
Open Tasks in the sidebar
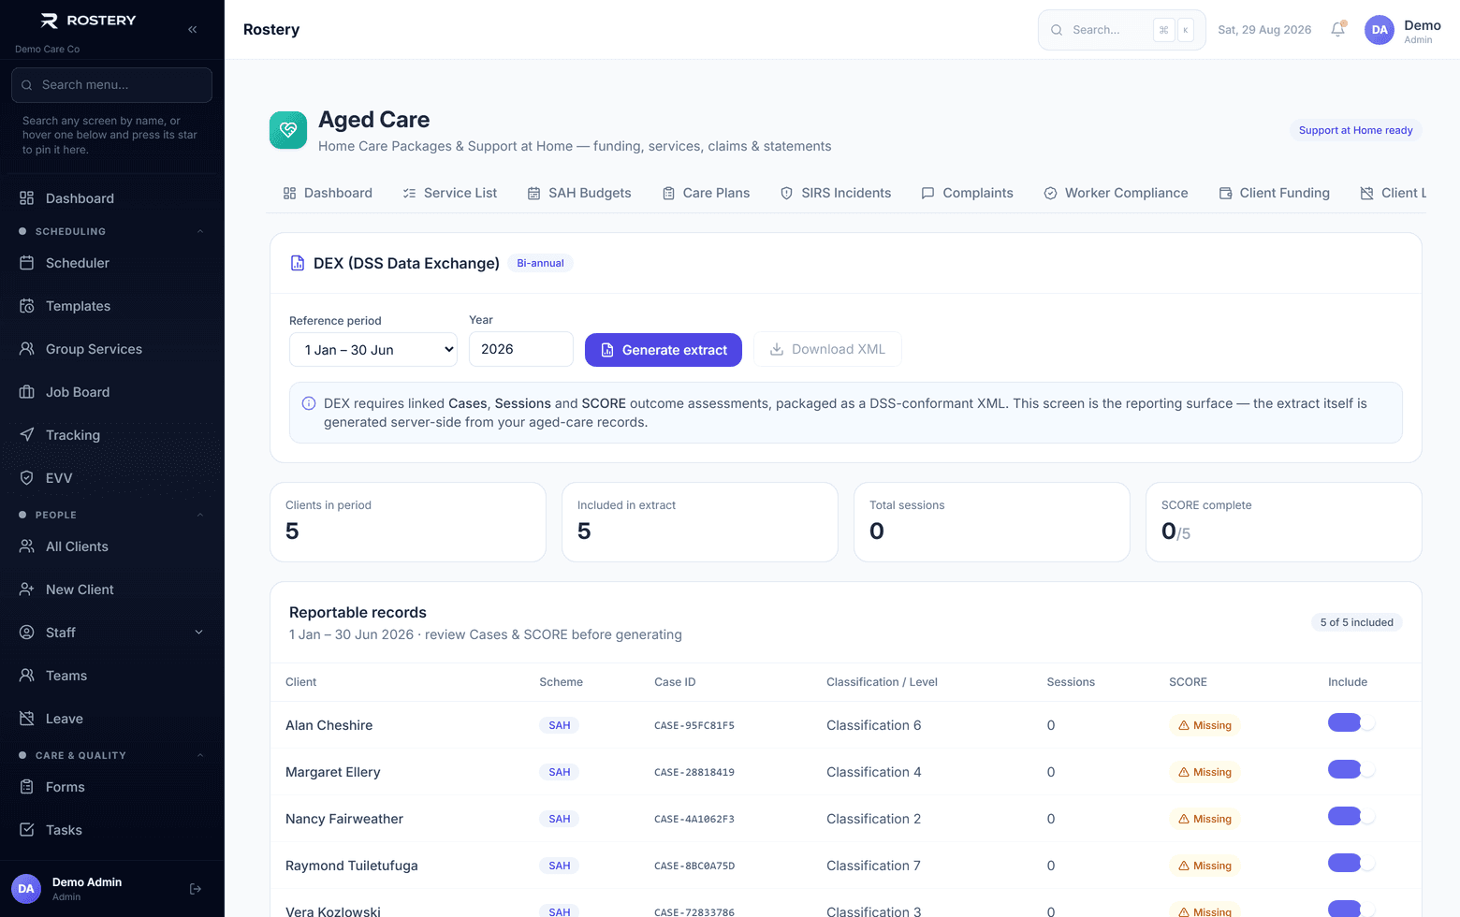(x=112, y=830)
